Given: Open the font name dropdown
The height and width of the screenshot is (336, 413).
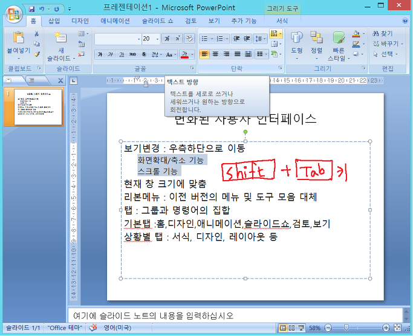Looking at the screenshot, I should click(139, 39).
